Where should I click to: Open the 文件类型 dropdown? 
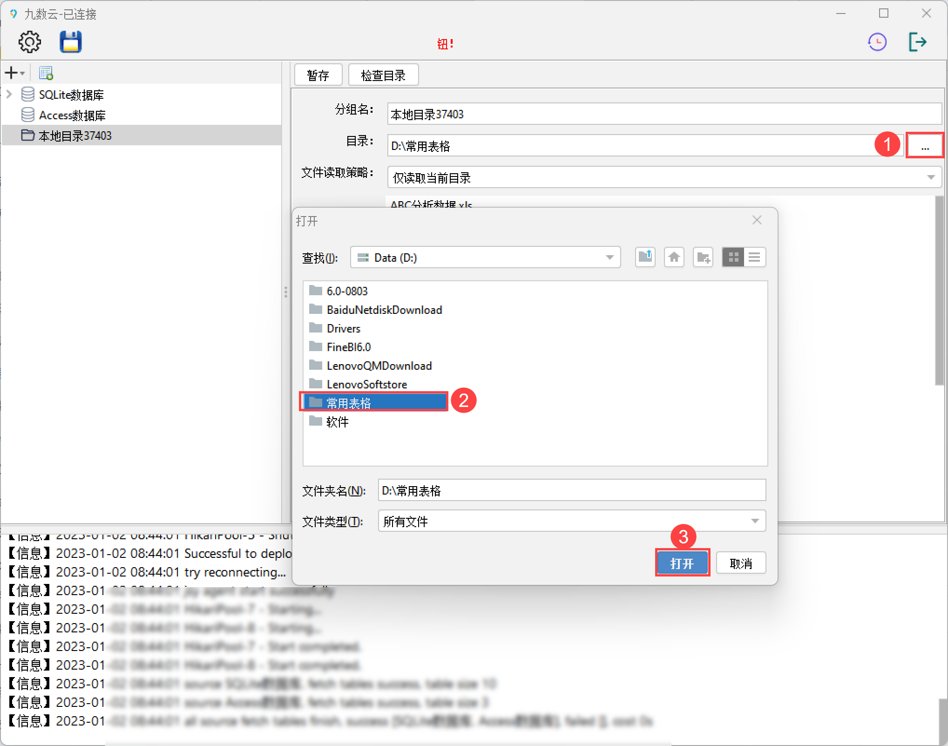click(754, 521)
